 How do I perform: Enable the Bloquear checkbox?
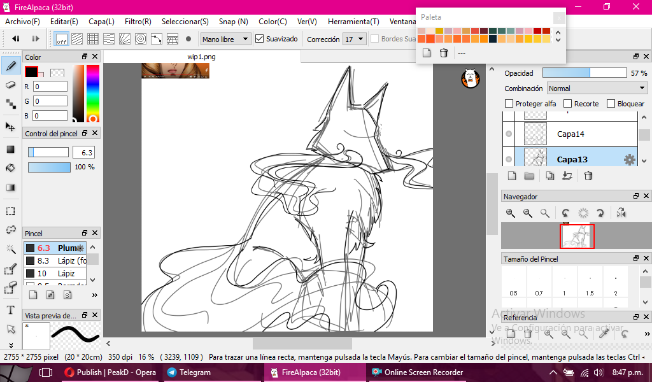[611, 104]
